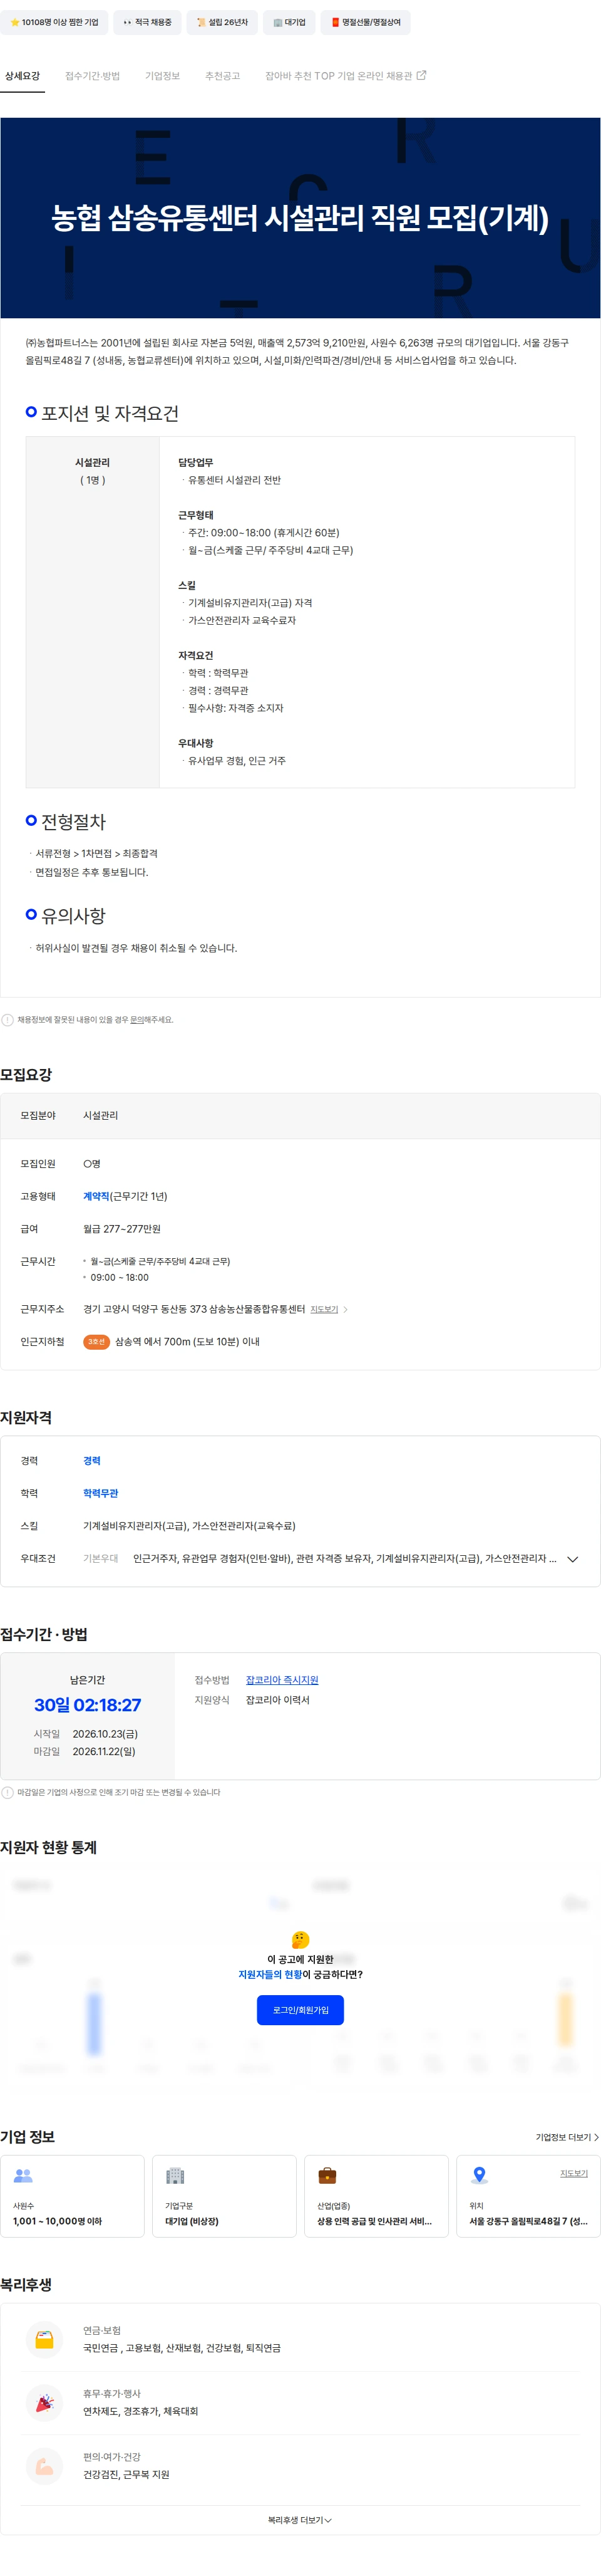Click the 10108명 이상 찜한 기업 tag
This screenshot has height=2576, width=601.
pos(54,22)
